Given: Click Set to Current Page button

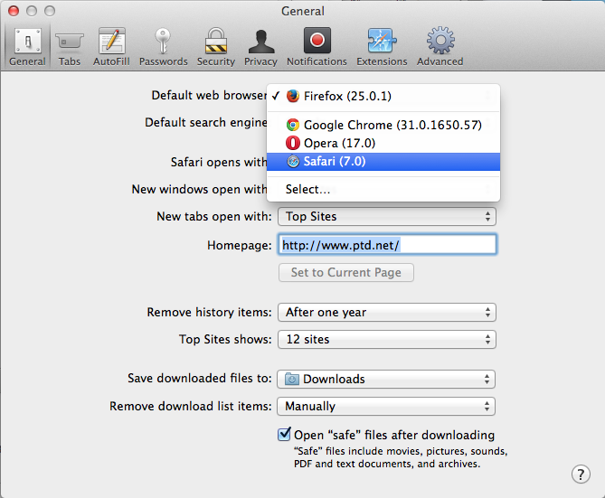Looking at the screenshot, I should coord(346,272).
